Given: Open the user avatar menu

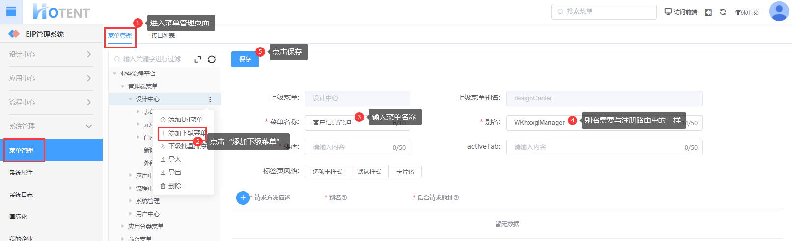Looking at the screenshot, I should click(779, 11).
